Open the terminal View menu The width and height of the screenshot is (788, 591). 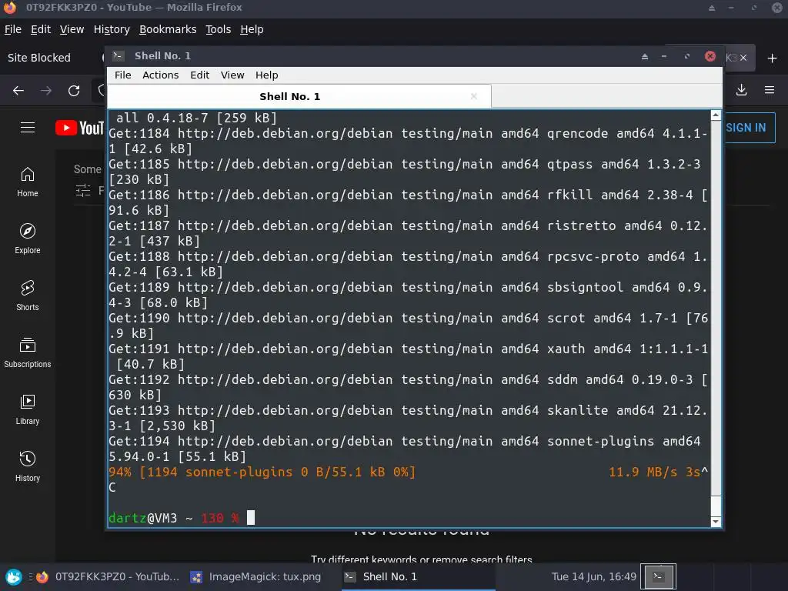tap(232, 75)
